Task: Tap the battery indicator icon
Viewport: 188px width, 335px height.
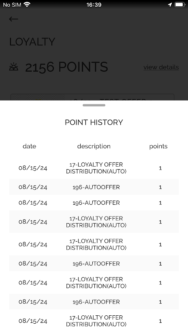Action: coord(180,5)
